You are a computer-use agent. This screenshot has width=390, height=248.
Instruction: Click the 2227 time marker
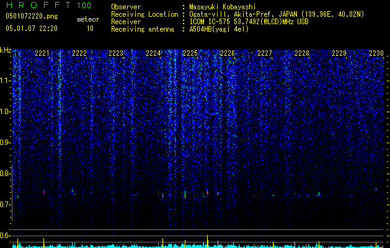[265, 53]
